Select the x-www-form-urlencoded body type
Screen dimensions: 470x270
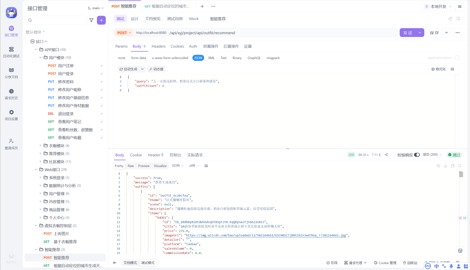[170, 58]
